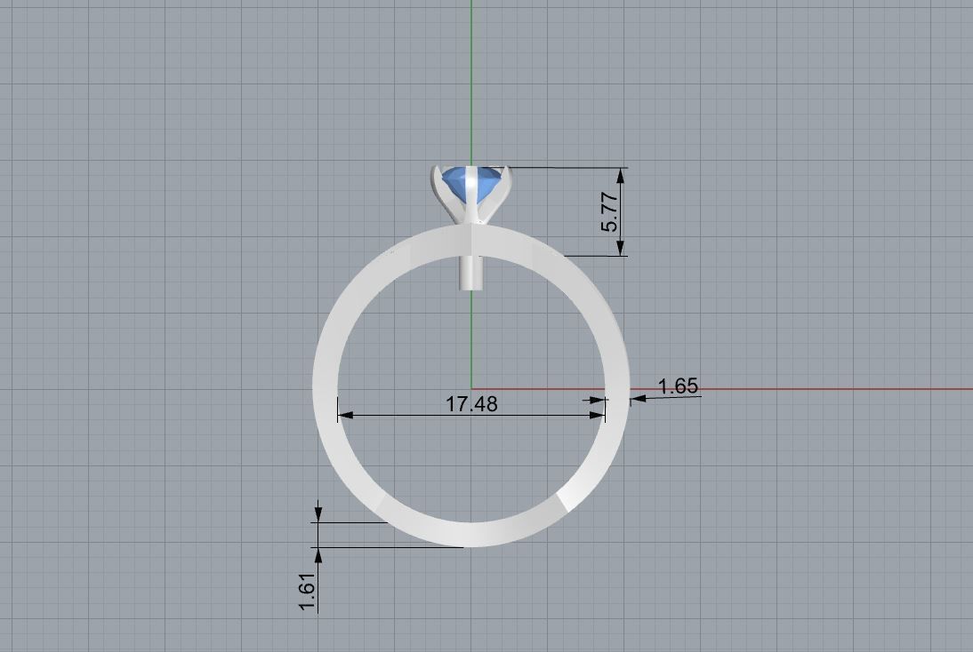Select the 1.61 bottom thickness dimension text
This screenshot has width=973, height=652.
click(x=307, y=592)
